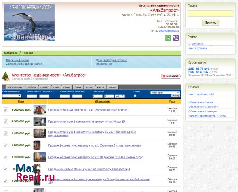Click the Поиск search input field

tap(211, 13)
